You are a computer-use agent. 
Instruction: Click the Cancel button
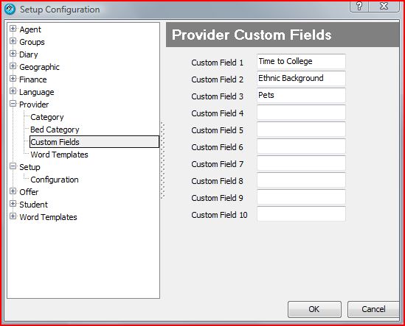coord(373,309)
